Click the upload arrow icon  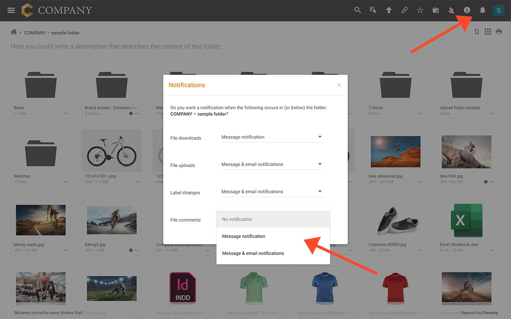(389, 10)
